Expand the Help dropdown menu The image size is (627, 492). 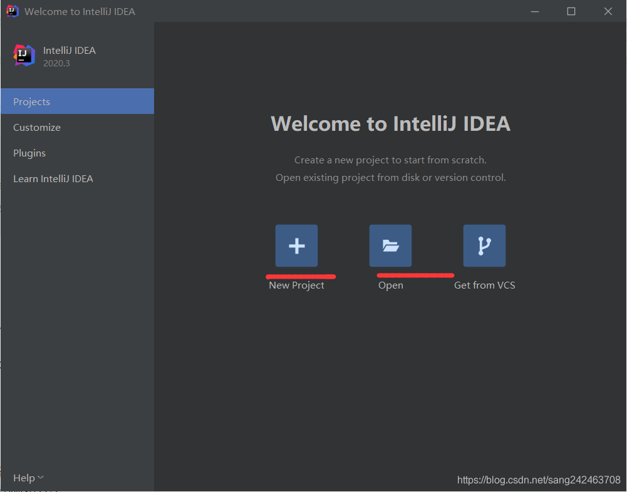tap(28, 478)
